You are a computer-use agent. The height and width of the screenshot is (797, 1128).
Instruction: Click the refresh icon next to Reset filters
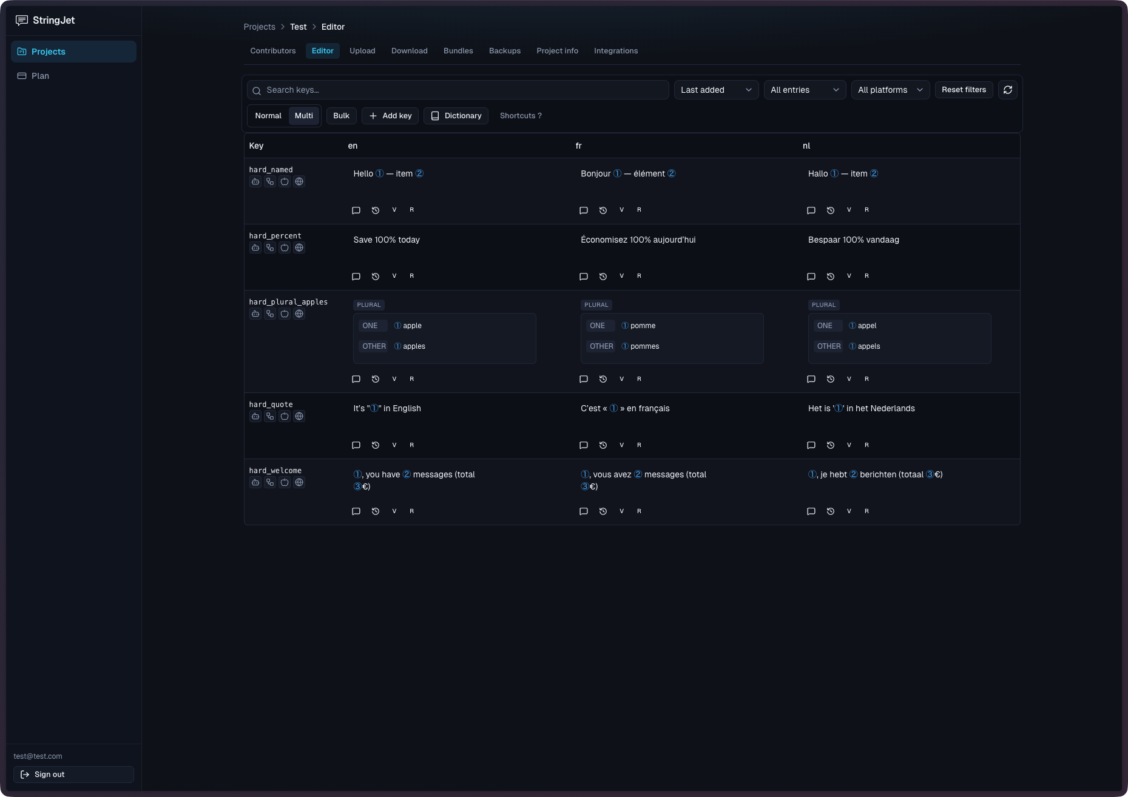[x=1007, y=90]
